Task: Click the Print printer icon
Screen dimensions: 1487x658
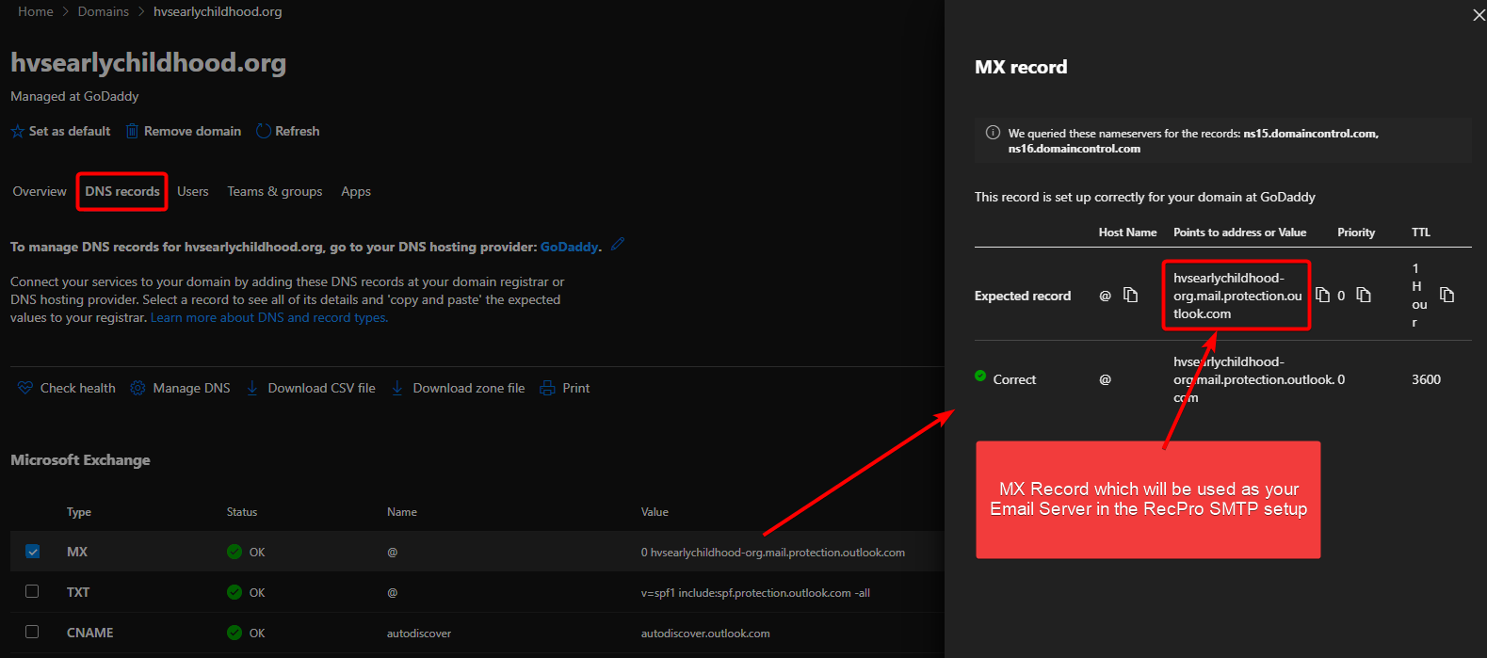Action: (547, 388)
